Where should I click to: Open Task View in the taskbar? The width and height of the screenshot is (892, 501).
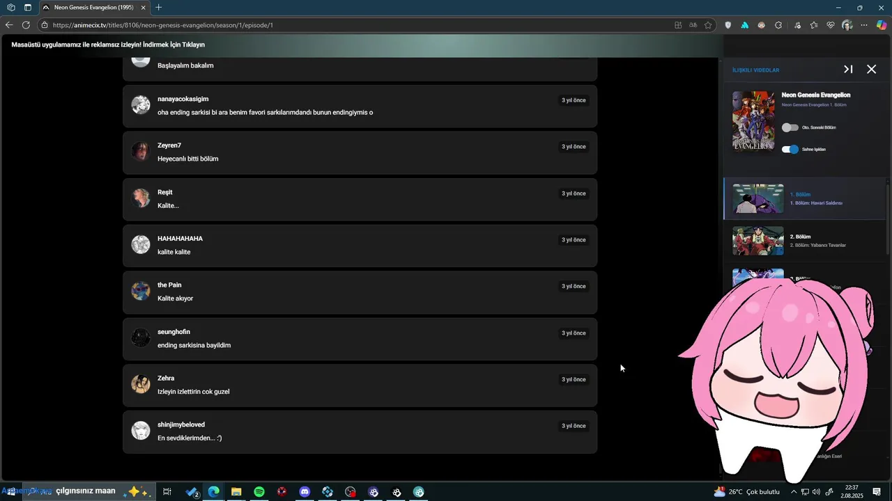pos(167,492)
